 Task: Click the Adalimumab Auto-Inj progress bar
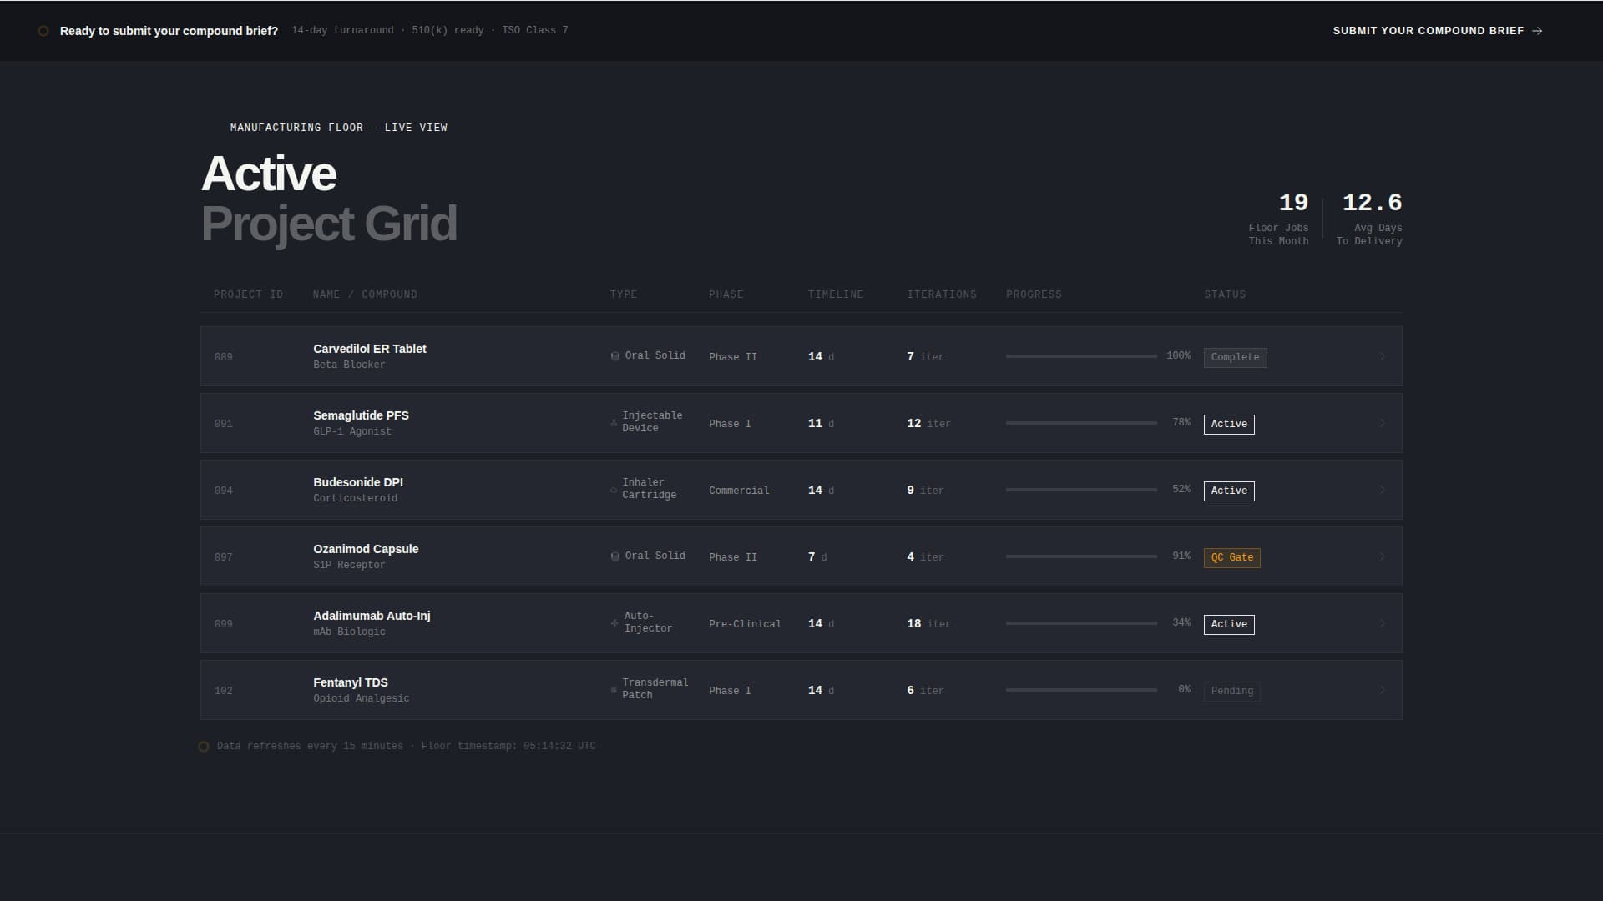click(1081, 623)
